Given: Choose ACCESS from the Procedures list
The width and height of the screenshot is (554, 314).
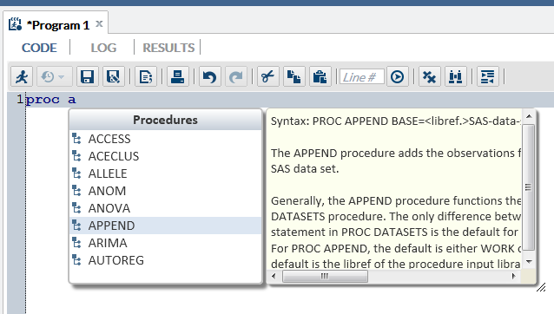Looking at the screenshot, I should (165, 139).
